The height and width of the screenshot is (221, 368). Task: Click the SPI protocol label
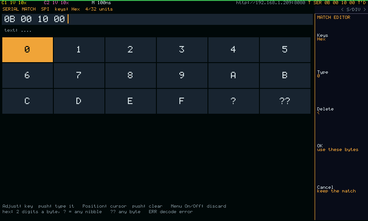[45, 9]
